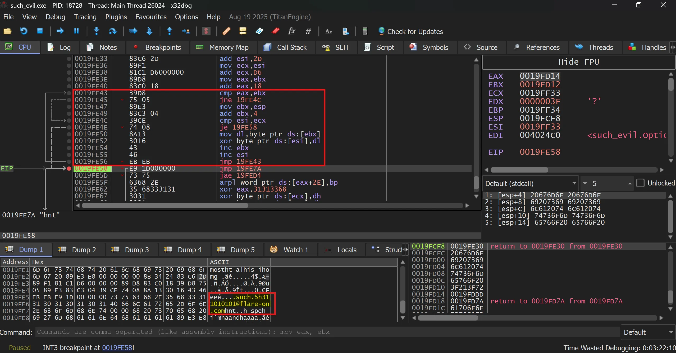Toggle the Unlocked checkbox
The image size is (676, 353).
[x=640, y=183]
